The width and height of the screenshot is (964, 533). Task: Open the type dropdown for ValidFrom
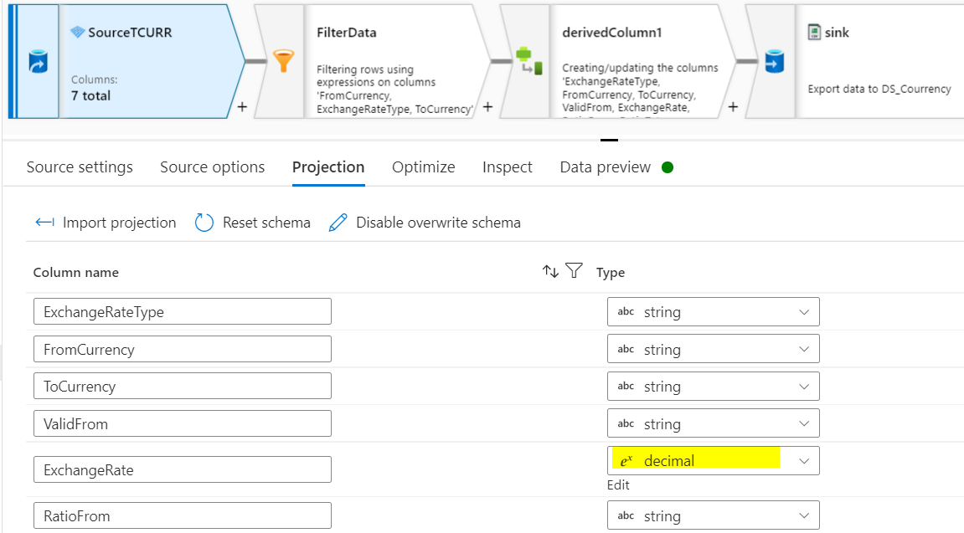click(x=714, y=423)
